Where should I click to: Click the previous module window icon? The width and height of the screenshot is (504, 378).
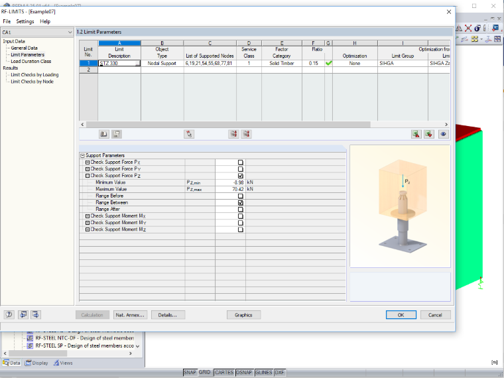pyautogui.click(x=23, y=315)
